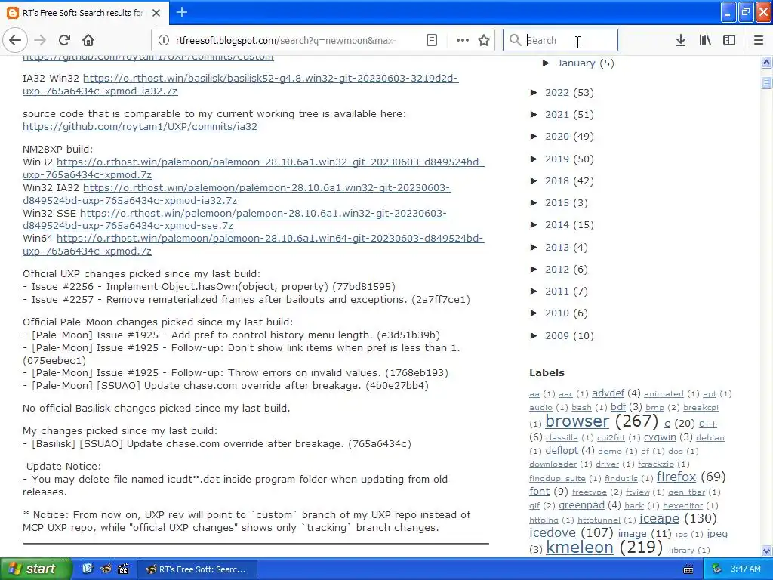Viewport: 773px width, 580px height.
Task: Open the browser label link
Action: (x=577, y=421)
